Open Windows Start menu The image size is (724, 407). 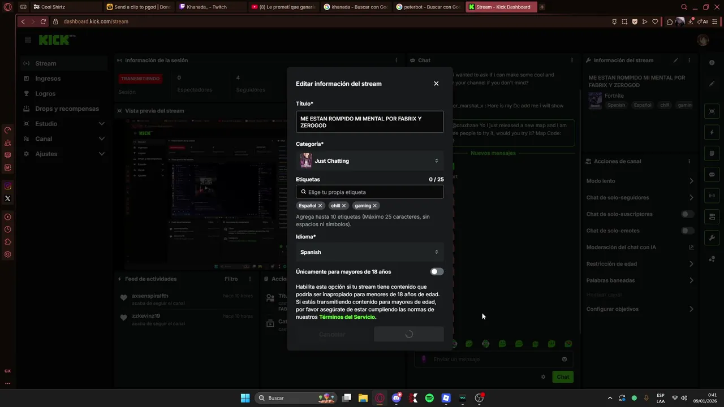tap(245, 398)
